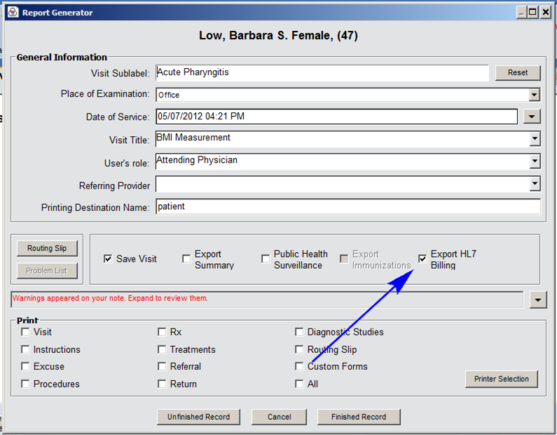The image size is (557, 435).
Task: Open the User's role dropdown
Action: (x=535, y=161)
